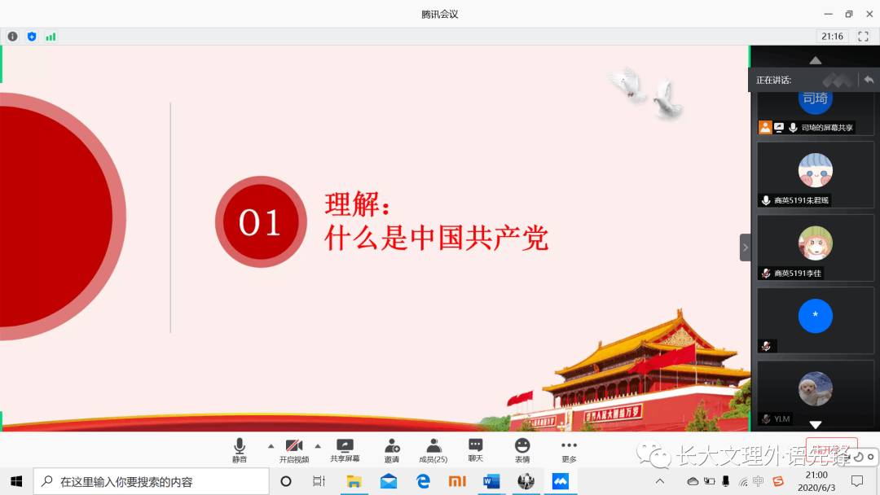The height and width of the screenshot is (495, 880).
Task: Click muted mic icon under asterisk avatar
Action: 766,346
